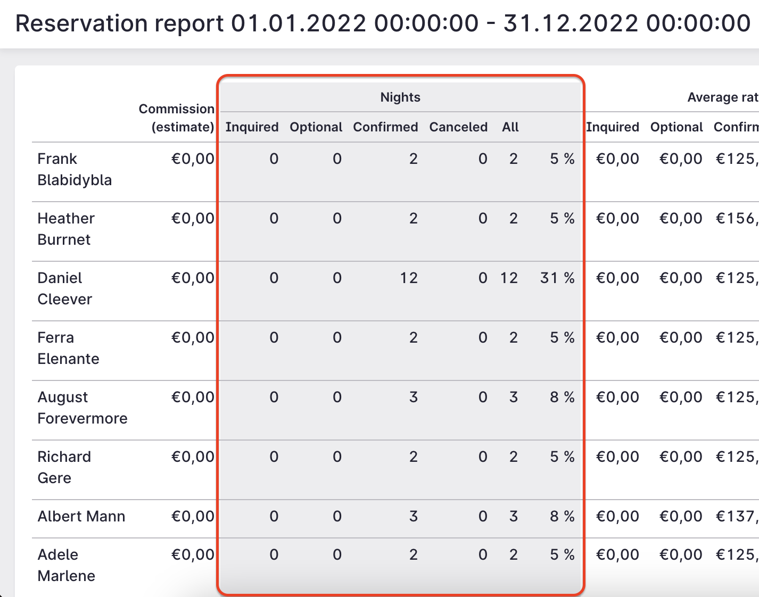Select Inquired header under Average rate

613,127
